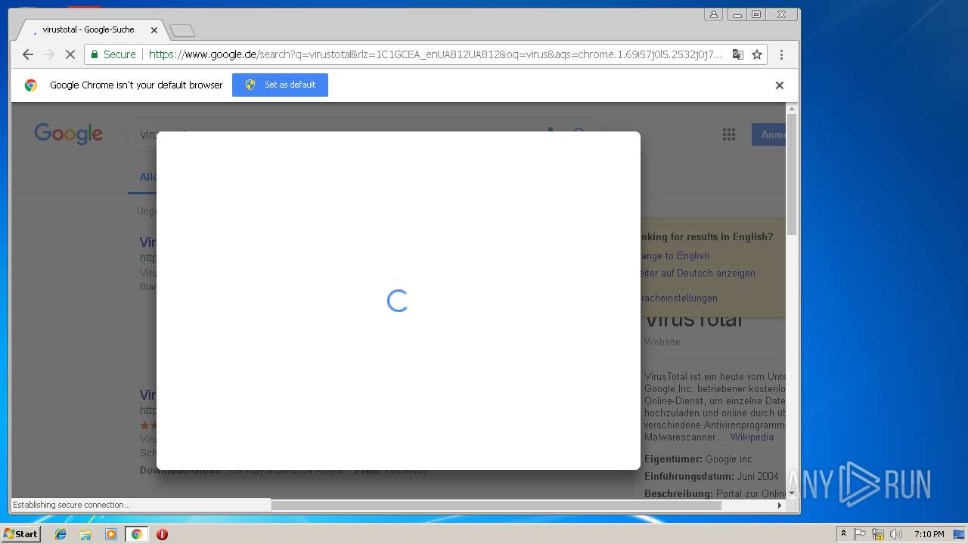Set Chrome as default browser
The height and width of the screenshot is (544, 968).
tap(280, 85)
